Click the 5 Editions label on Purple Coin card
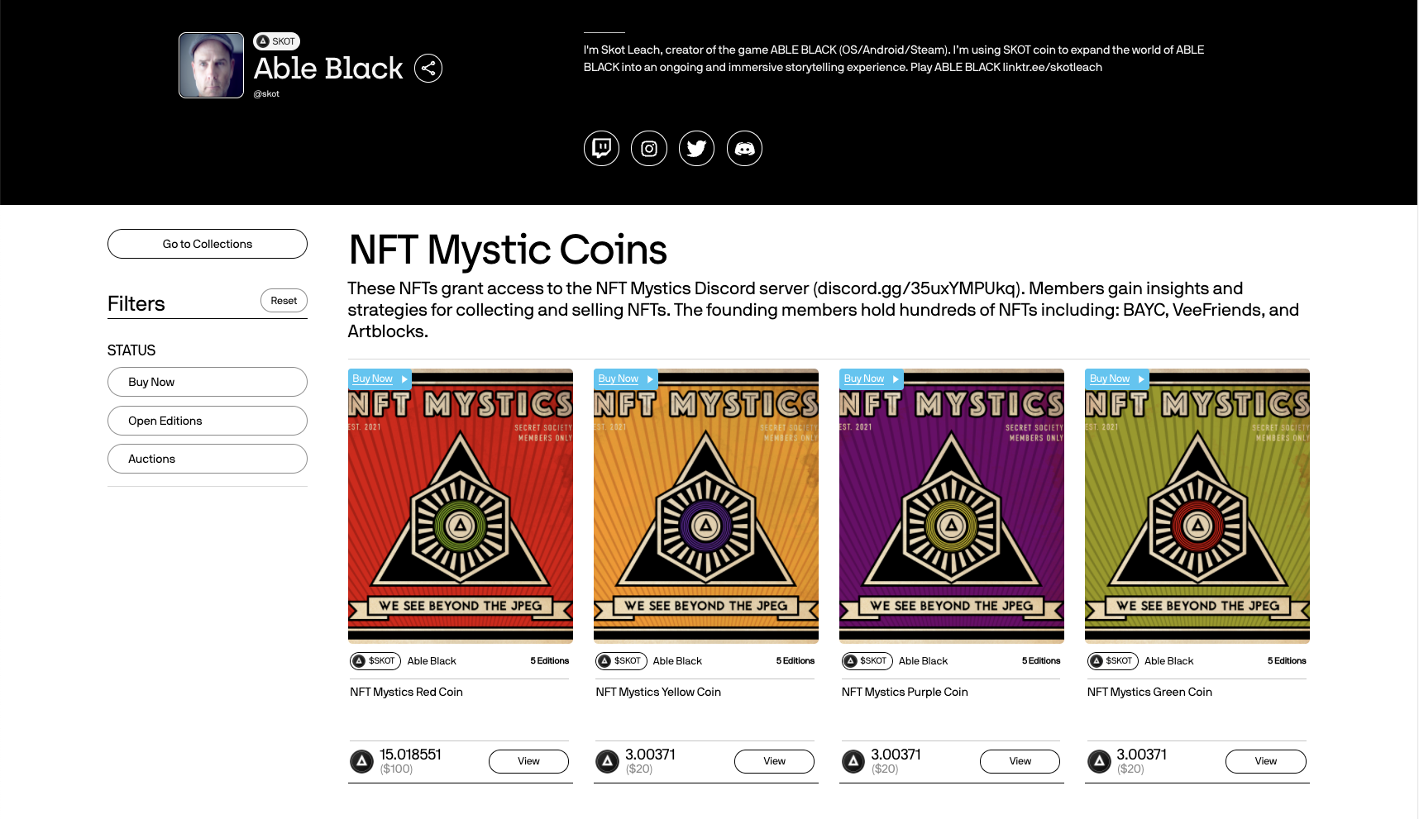The image size is (1419, 819). (x=1041, y=661)
